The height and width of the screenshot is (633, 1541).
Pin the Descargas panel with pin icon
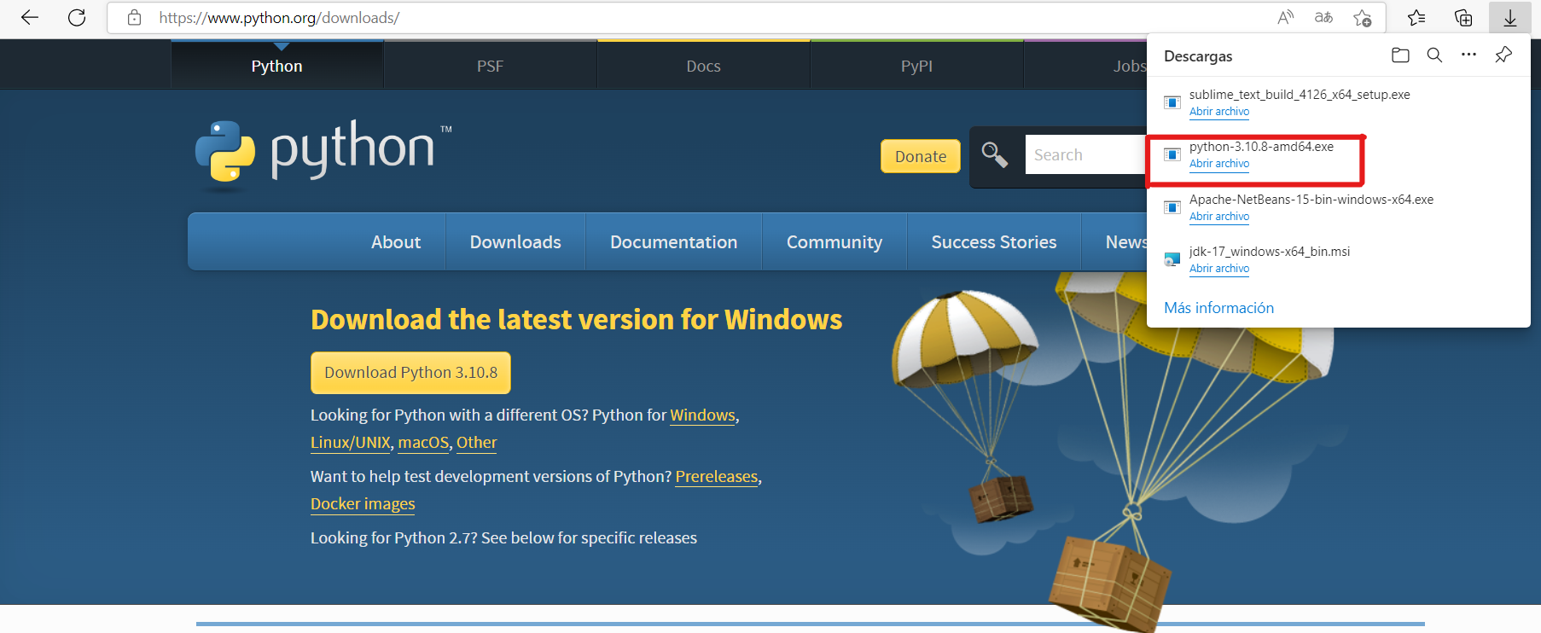[x=1503, y=55]
